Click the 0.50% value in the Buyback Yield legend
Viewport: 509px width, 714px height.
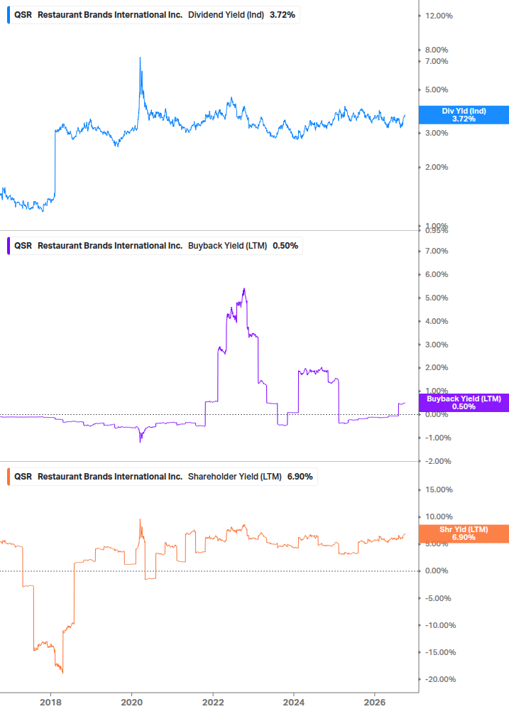click(285, 246)
